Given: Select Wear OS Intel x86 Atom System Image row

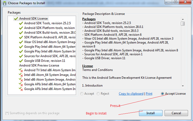Looking at the screenshot, I should pyautogui.click(x=50, y=42).
